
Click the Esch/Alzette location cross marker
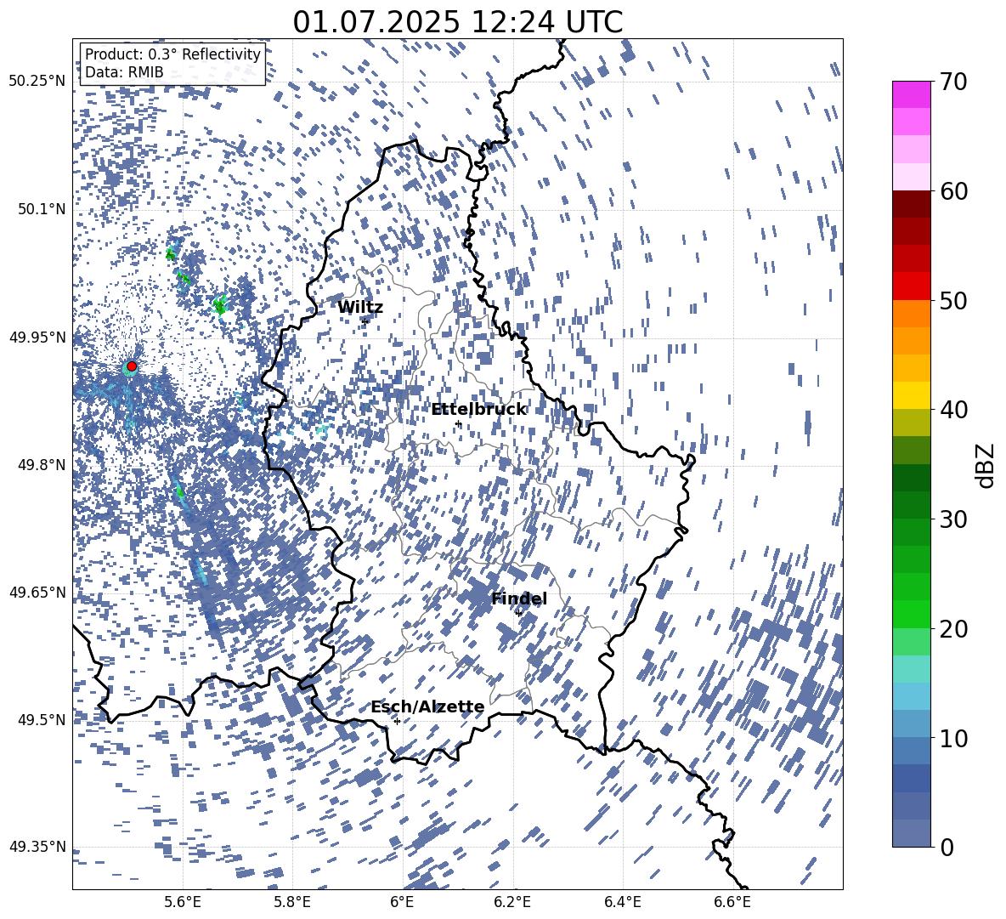coord(397,721)
